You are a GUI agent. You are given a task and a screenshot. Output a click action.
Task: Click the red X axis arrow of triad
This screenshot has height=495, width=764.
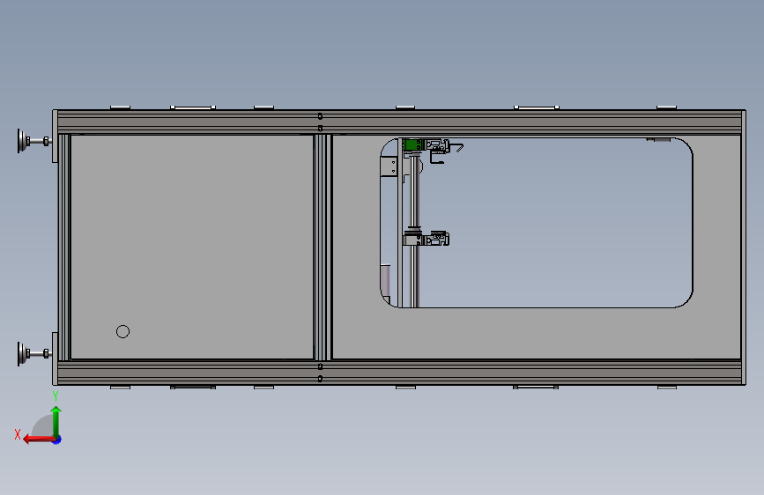pos(39,440)
